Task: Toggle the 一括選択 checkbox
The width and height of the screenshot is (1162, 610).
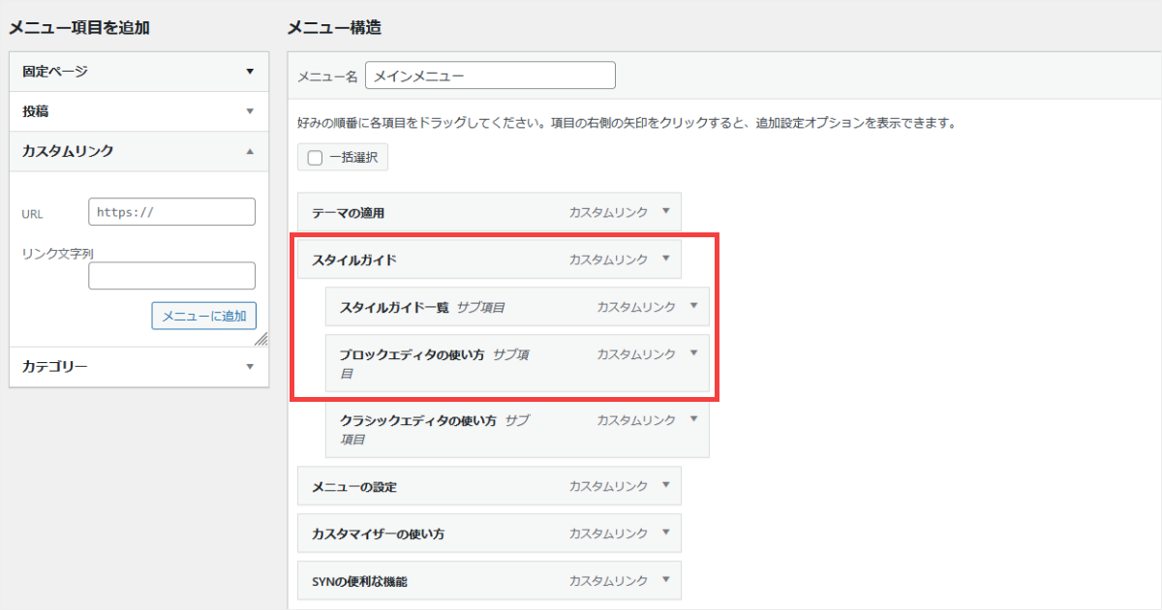Action: [315, 158]
